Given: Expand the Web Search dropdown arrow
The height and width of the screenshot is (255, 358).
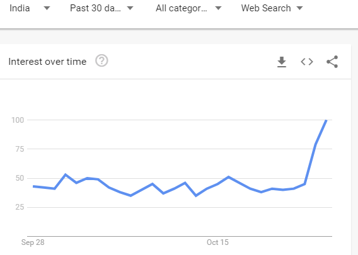Looking at the screenshot, I should point(299,8).
